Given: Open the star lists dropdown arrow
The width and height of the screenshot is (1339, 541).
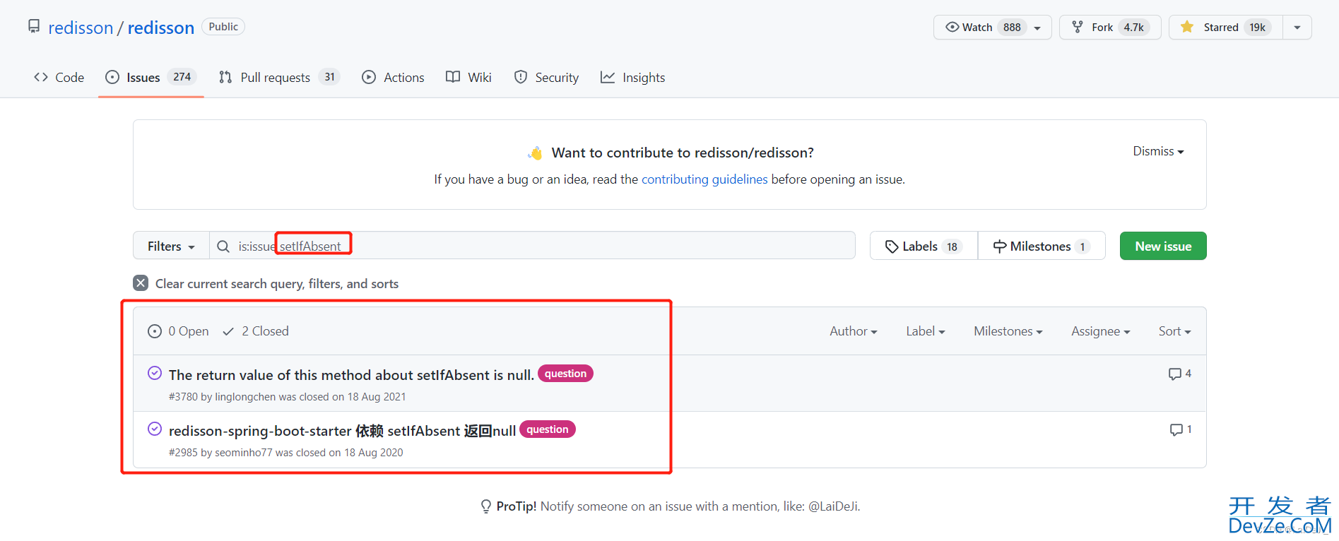Looking at the screenshot, I should pyautogui.click(x=1297, y=28).
